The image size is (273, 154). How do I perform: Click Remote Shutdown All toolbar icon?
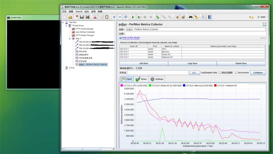point(170,17)
